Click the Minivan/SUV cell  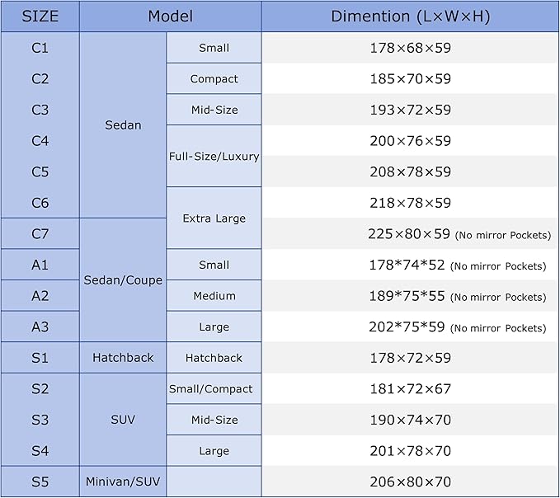[123, 482]
